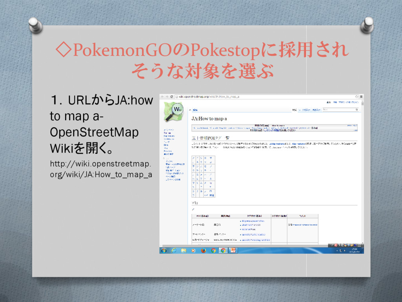Open the media player taskbar icon
The image size is (402, 302).
[193, 250]
